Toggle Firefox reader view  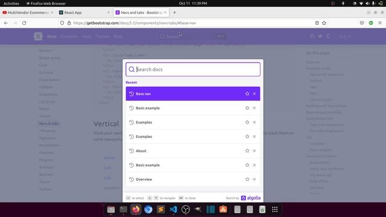click(317, 23)
